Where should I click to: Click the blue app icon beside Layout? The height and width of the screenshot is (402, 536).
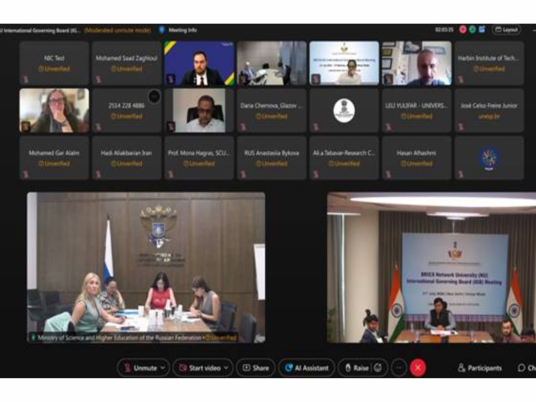[482, 29]
